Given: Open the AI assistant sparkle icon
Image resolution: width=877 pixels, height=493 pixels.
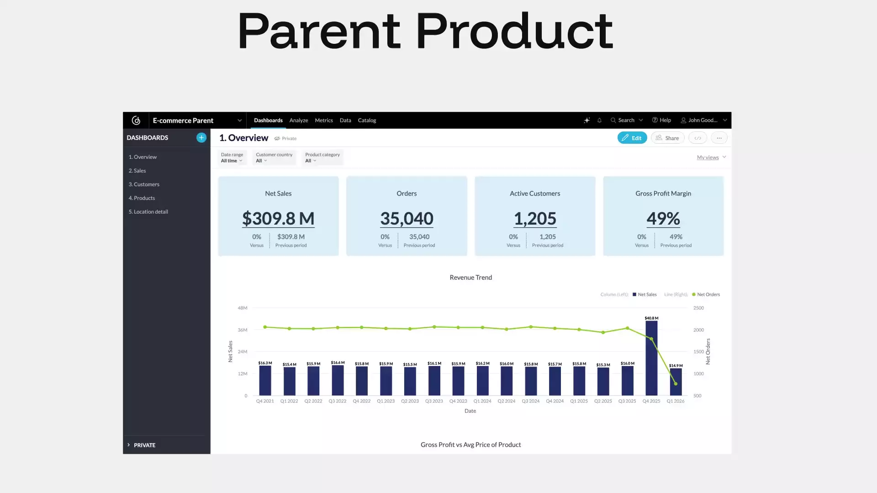Looking at the screenshot, I should (586, 121).
